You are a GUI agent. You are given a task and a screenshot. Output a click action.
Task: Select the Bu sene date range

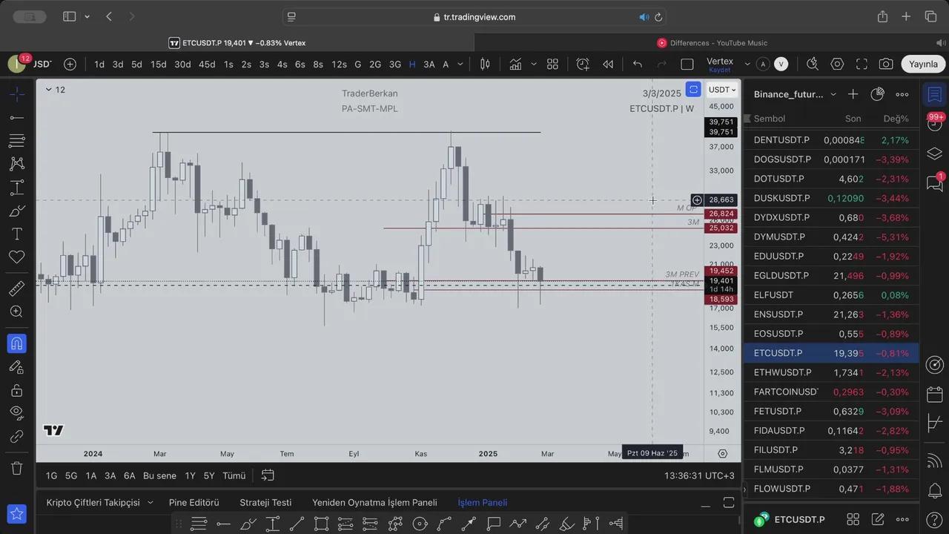click(x=159, y=475)
